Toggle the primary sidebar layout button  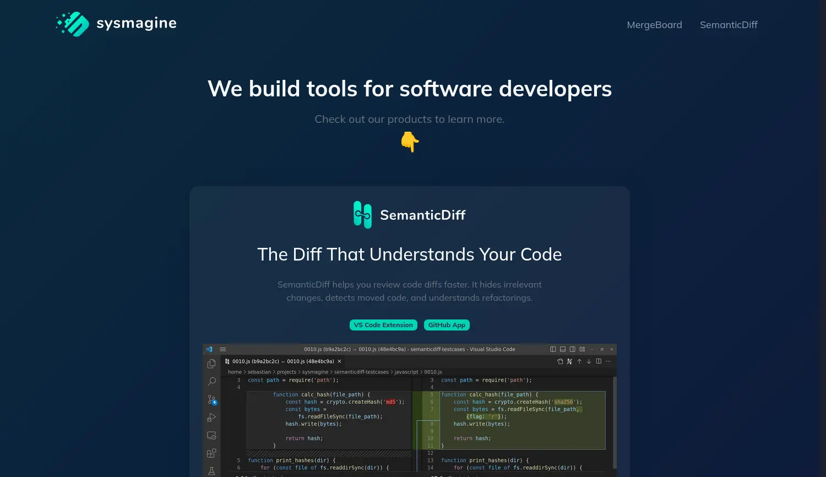pyautogui.click(x=553, y=349)
